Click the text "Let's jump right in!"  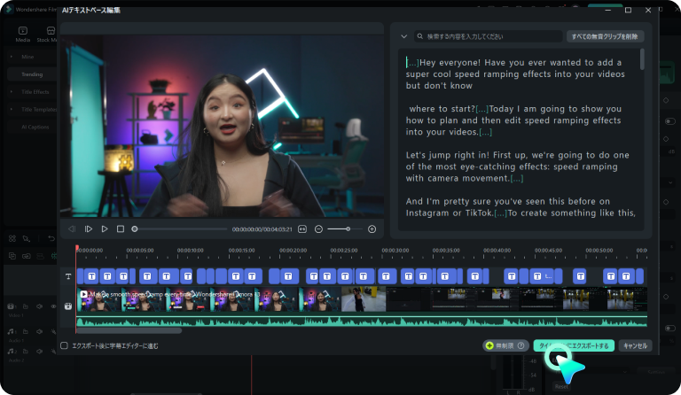447,155
